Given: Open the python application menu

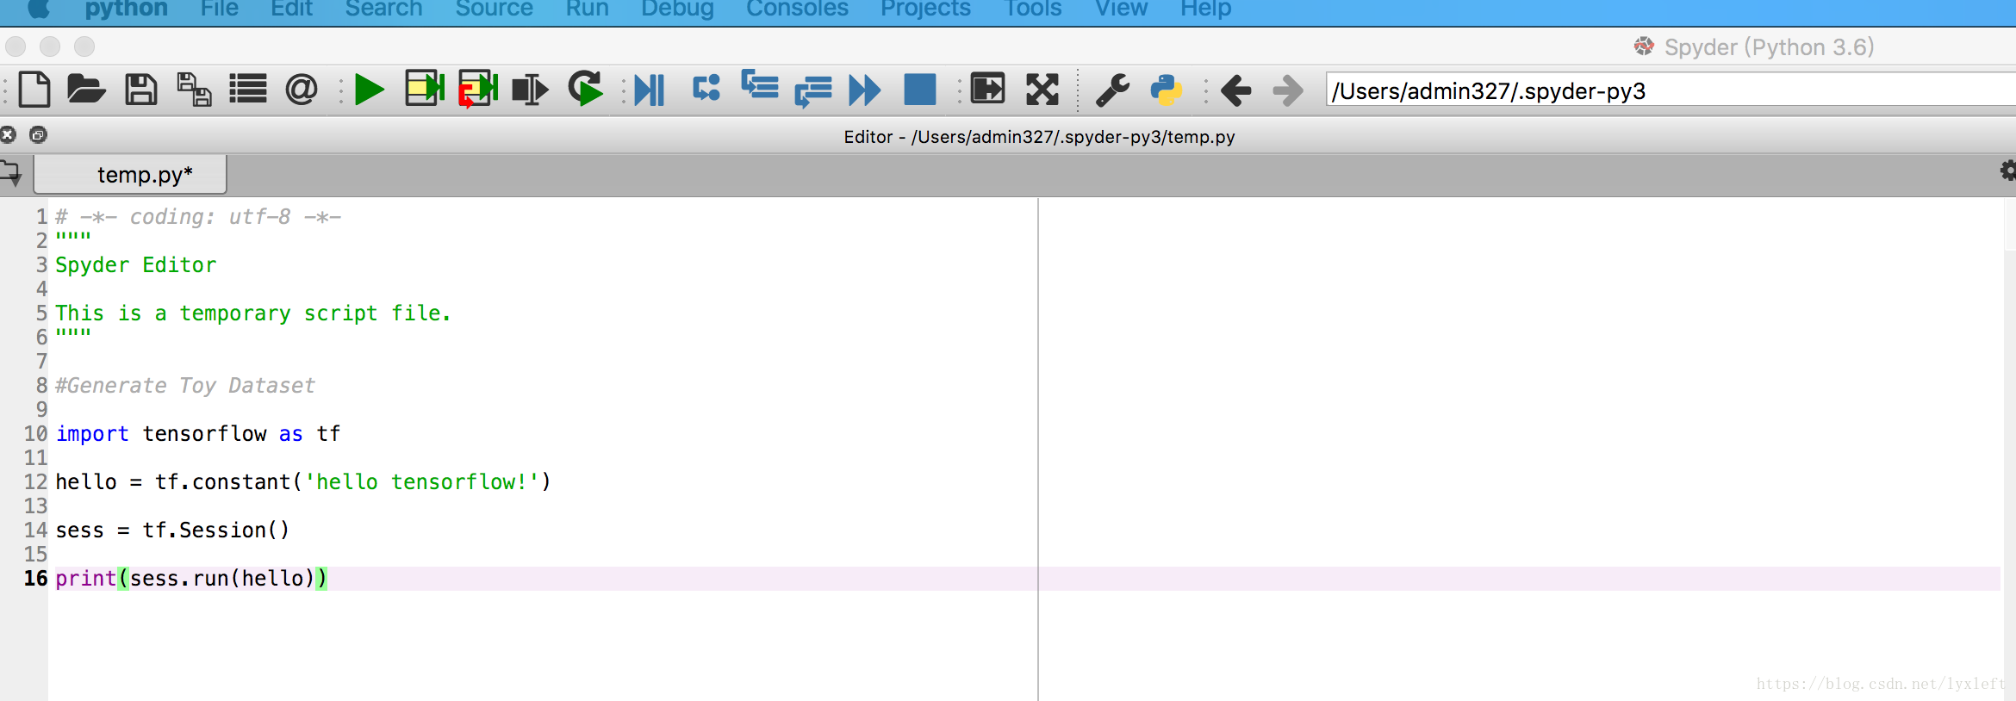Looking at the screenshot, I should pyautogui.click(x=126, y=9).
